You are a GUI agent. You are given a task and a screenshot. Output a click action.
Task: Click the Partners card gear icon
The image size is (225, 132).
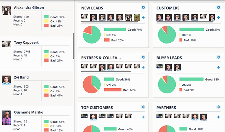(218, 107)
